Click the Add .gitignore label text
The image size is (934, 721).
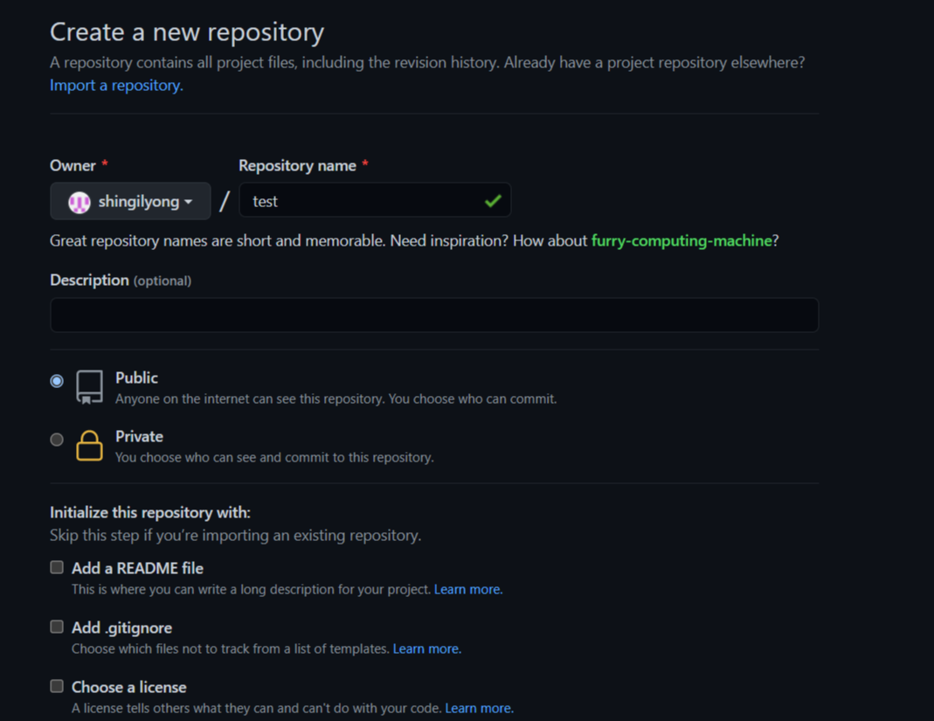(122, 628)
